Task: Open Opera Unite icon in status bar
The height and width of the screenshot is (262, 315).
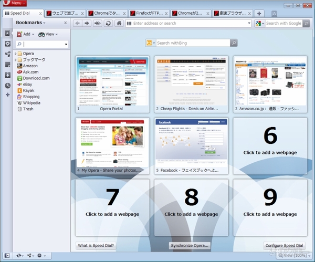Action: click(x=30, y=256)
